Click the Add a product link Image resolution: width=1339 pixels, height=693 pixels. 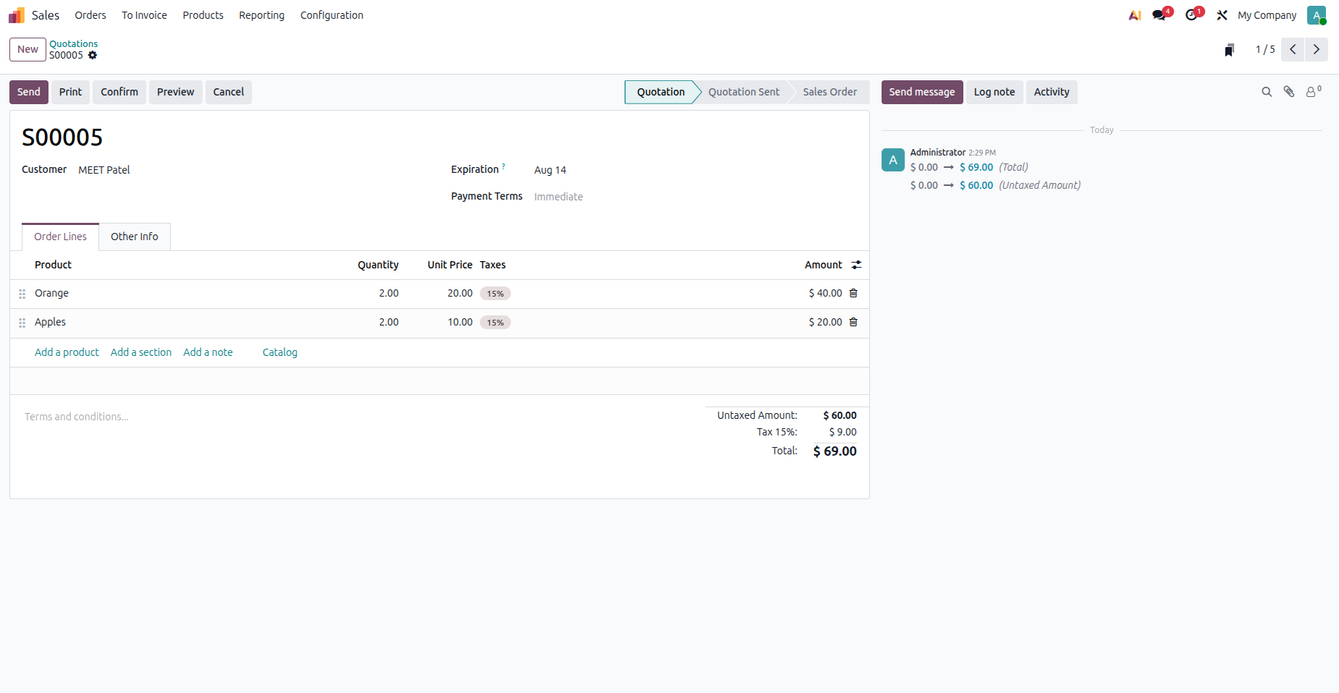point(67,352)
